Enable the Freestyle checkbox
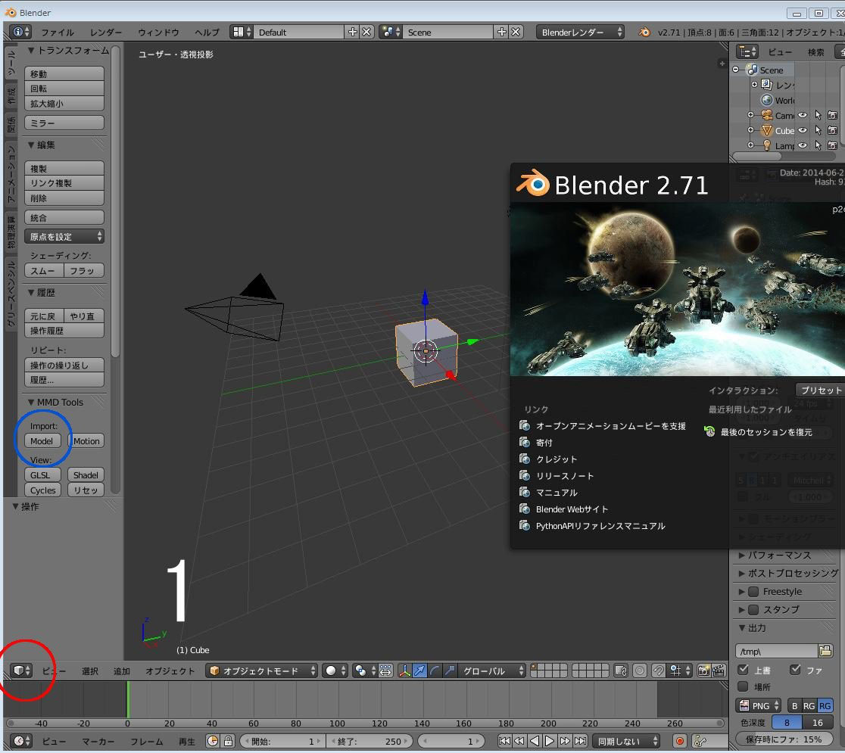This screenshot has width=845, height=753. click(753, 592)
